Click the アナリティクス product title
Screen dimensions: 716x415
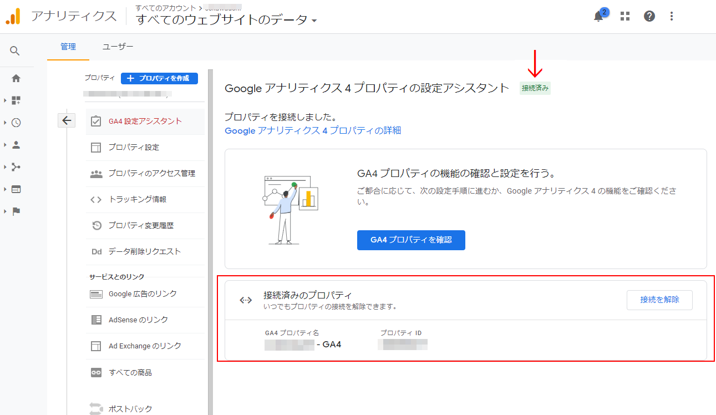pos(74,16)
